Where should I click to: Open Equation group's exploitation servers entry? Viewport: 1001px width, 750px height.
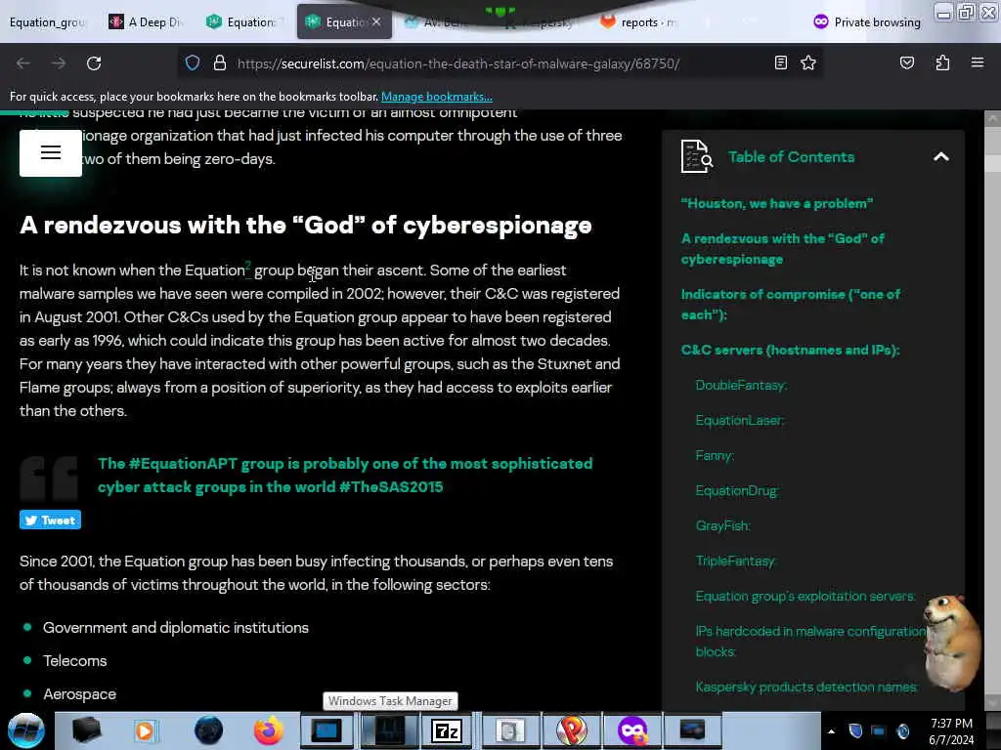(805, 596)
